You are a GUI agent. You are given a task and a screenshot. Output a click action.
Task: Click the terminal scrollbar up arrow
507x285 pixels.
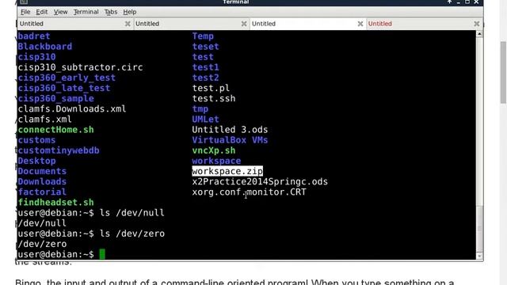pyautogui.click(x=479, y=34)
